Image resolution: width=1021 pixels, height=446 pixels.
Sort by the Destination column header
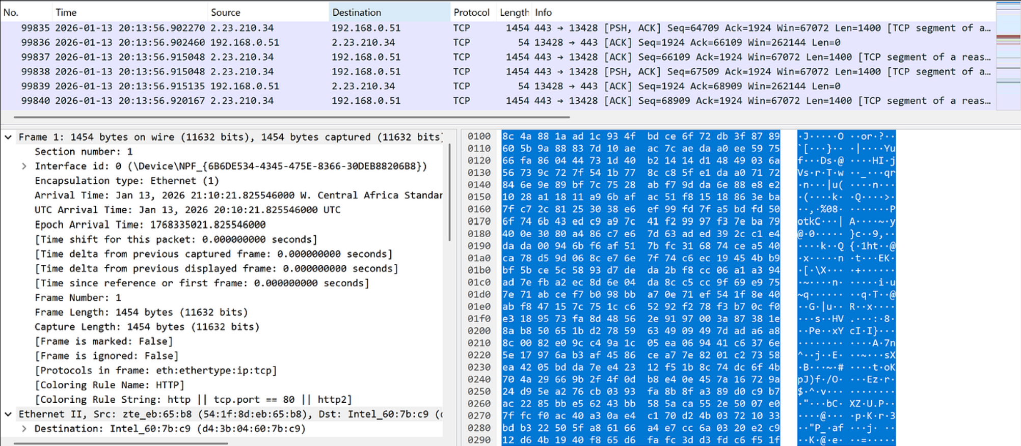click(390, 12)
